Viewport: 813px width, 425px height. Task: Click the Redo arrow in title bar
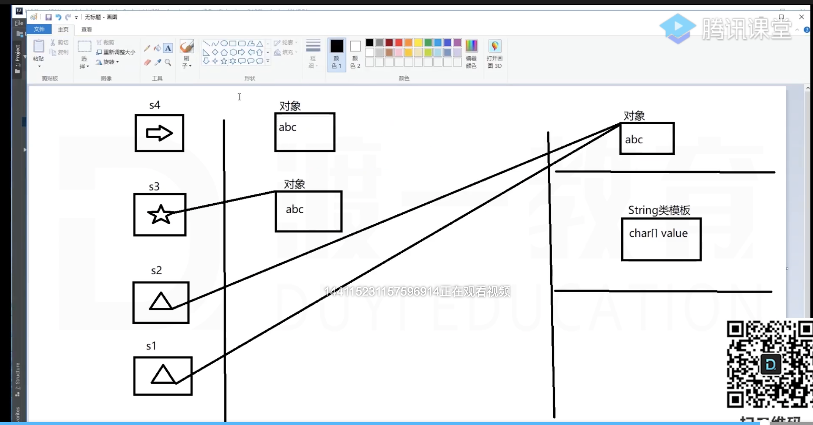(x=68, y=17)
